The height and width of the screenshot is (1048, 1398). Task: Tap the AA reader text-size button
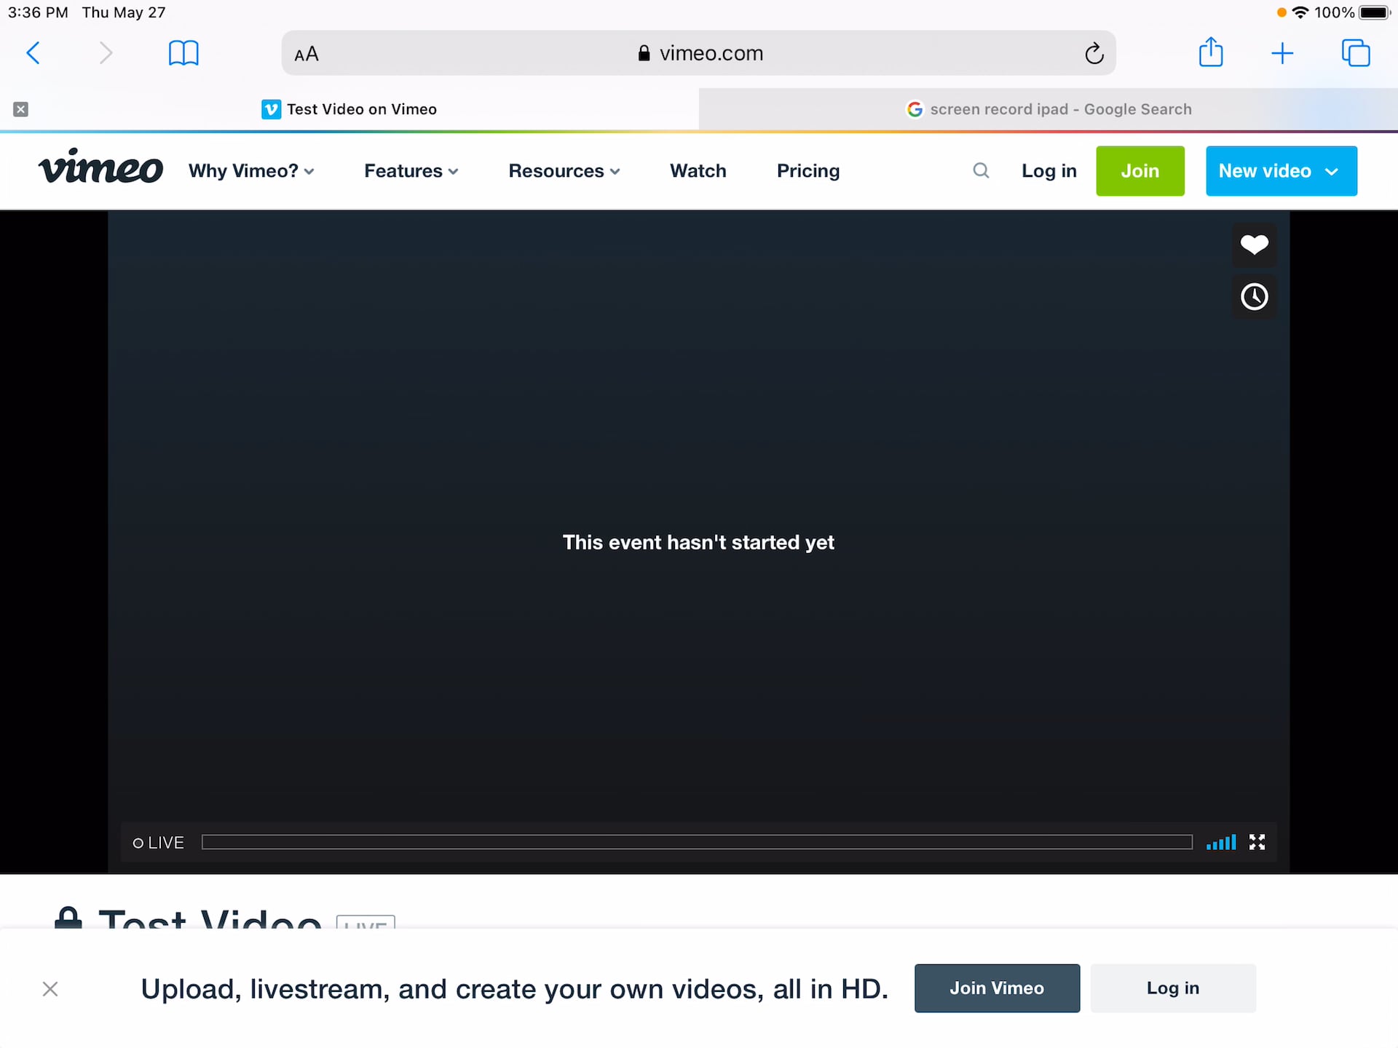307,54
